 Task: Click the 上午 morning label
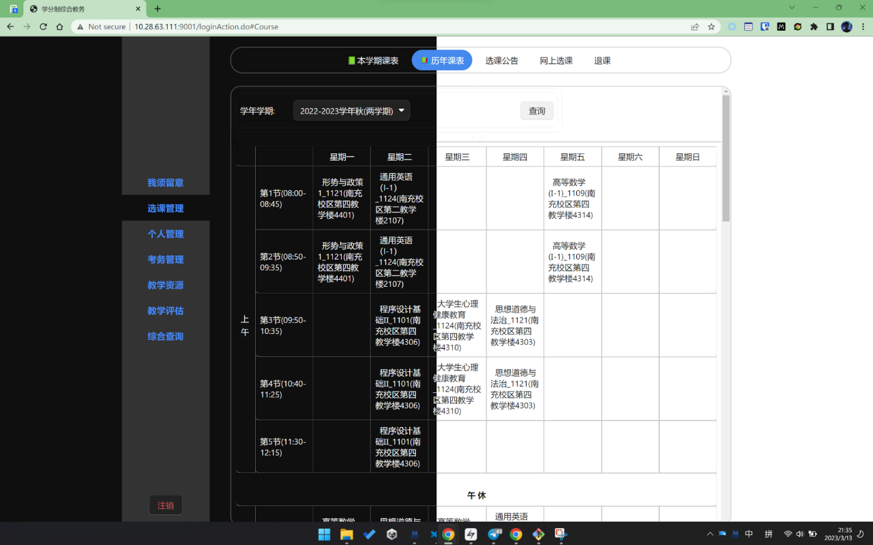click(245, 326)
